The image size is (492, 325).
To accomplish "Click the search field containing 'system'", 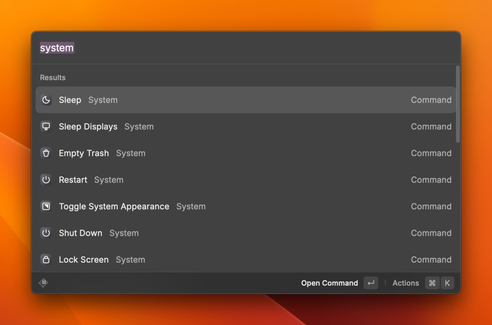I will (x=240, y=48).
